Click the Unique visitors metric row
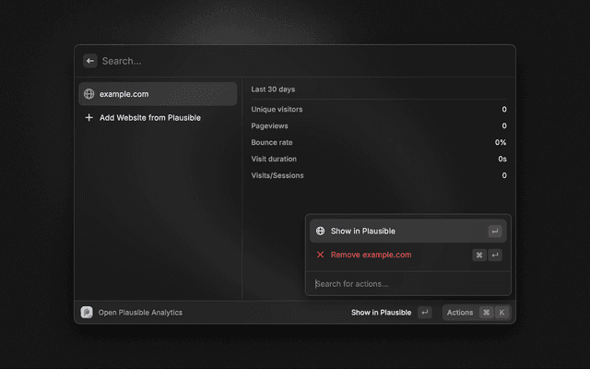The width and height of the screenshot is (590, 369). pyautogui.click(x=378, y=110)
